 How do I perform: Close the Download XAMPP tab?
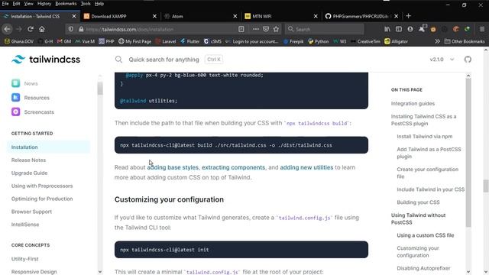click(154, 16)
